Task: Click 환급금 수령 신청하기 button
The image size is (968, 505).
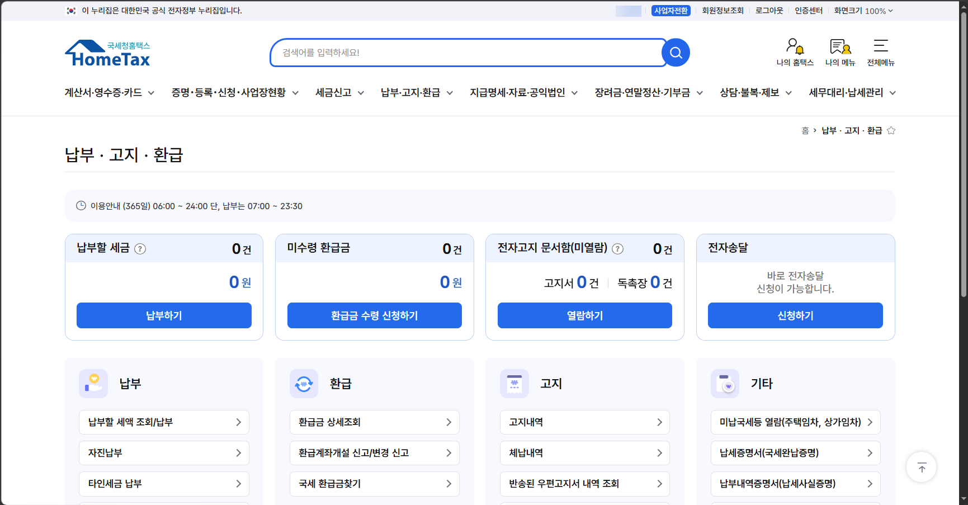Action: tap(375, 315)
